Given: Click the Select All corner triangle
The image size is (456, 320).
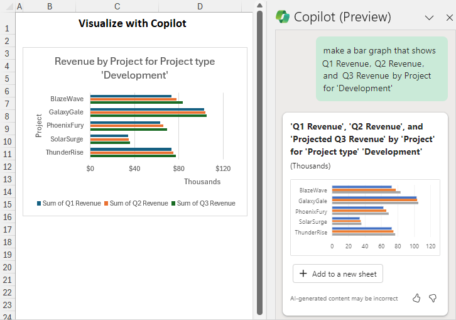Looking at the screenshot, I should click(9, 7).
